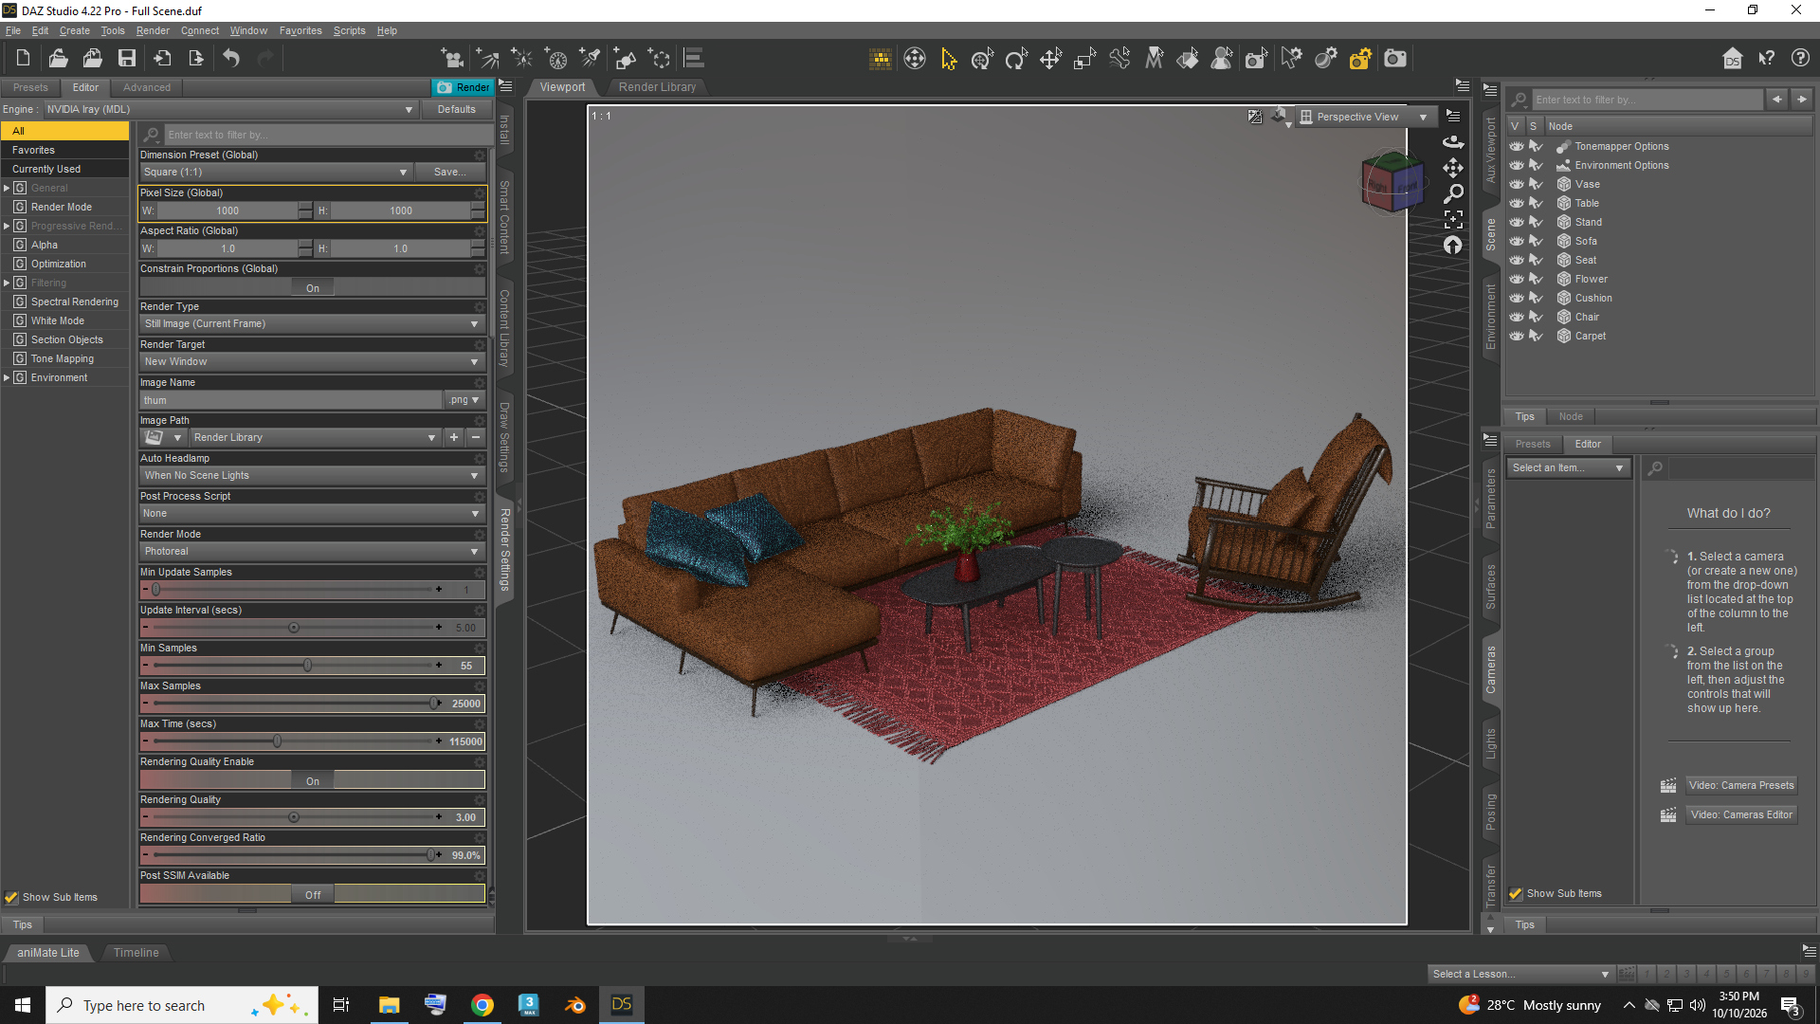This screenshot has height=1024, width=1820.
Task: Open the DAZ home store icon
Action: click(x=1732, y=59)
